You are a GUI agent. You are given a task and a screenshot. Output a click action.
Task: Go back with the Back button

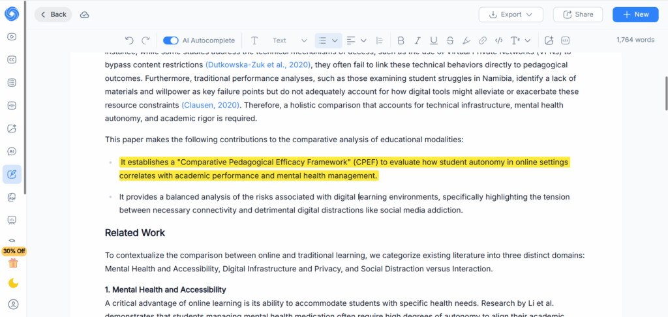coord(53,14)
